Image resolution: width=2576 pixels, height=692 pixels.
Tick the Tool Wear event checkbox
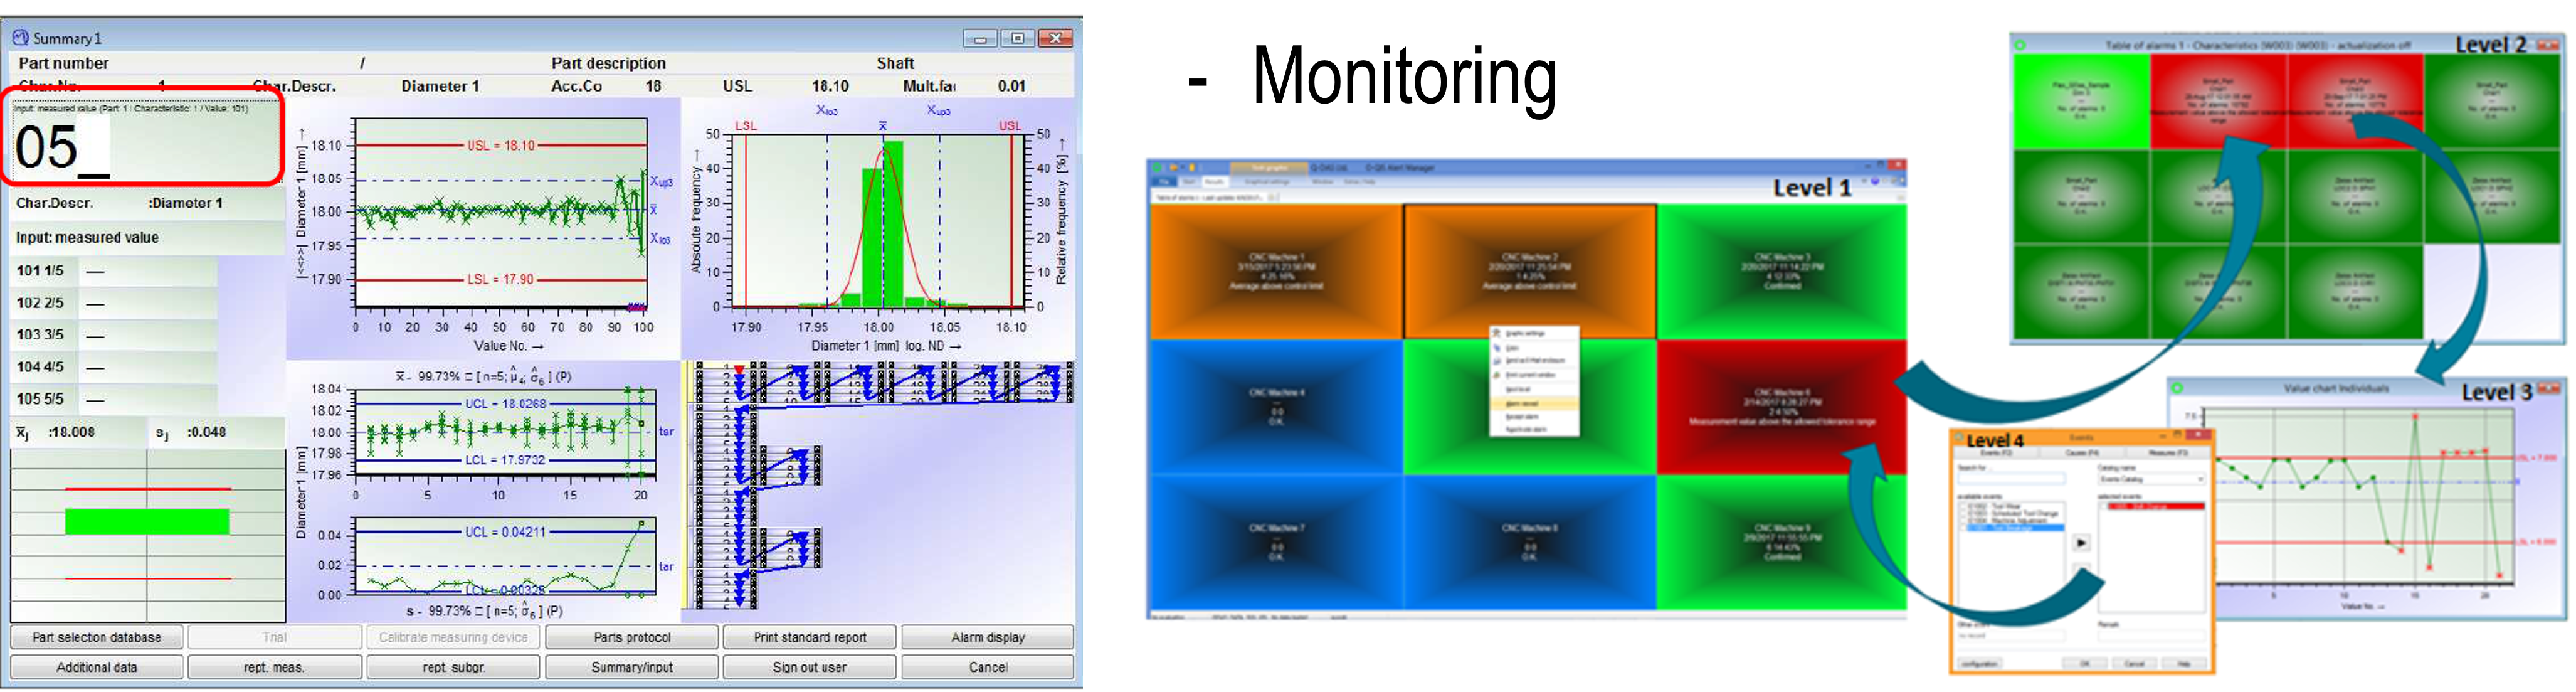[1964, 506]
